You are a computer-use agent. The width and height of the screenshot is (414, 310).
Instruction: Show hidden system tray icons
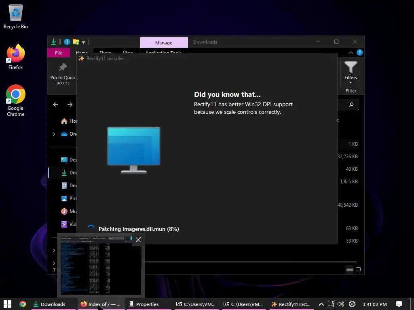click(321, 304)
